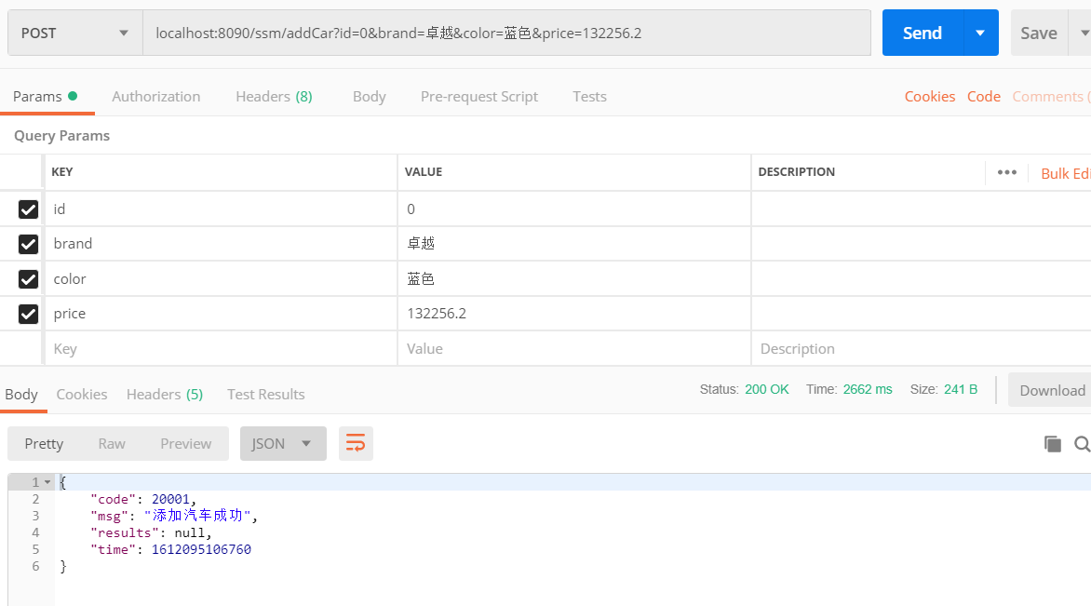Click the 241 B size value
Image resolution: width=1091 pixels, height=606 pixels.
coord(961,390)
